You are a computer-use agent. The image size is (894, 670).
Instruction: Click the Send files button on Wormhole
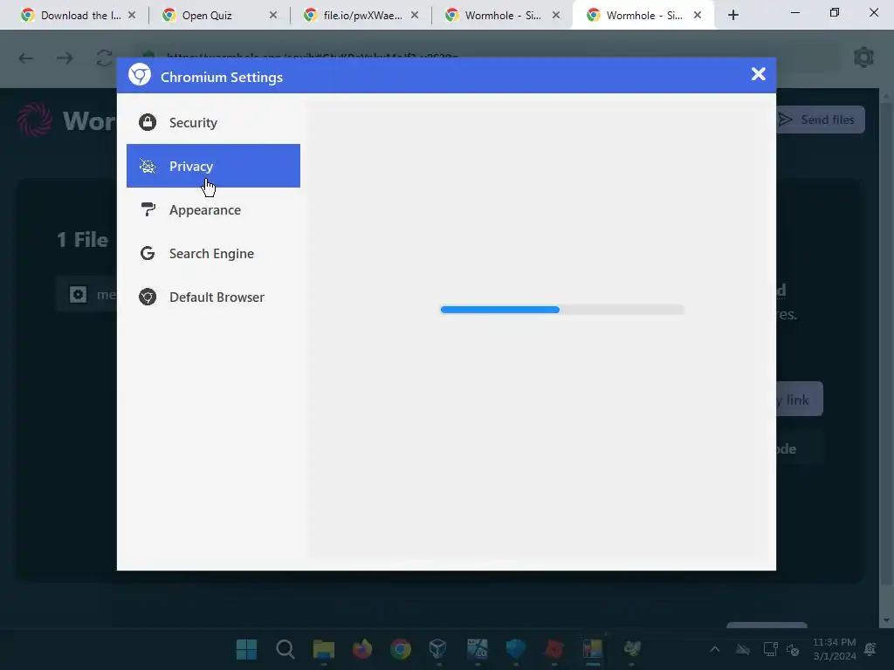(821, 120)
